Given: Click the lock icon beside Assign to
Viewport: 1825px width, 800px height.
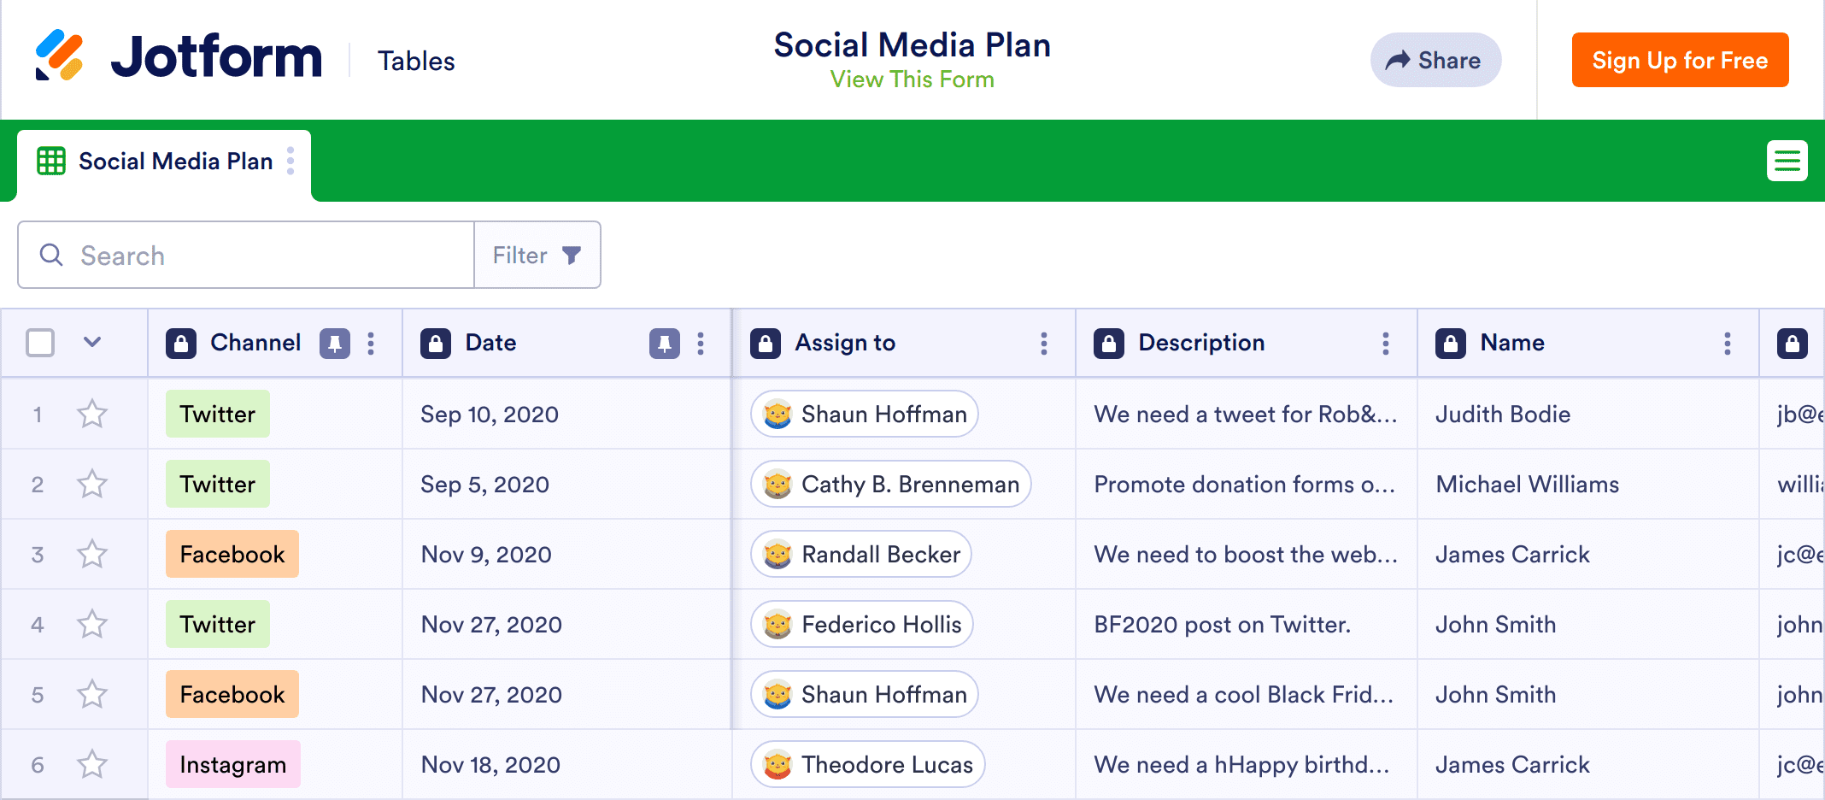Looking at the screenshot, I should pos(765,344).
